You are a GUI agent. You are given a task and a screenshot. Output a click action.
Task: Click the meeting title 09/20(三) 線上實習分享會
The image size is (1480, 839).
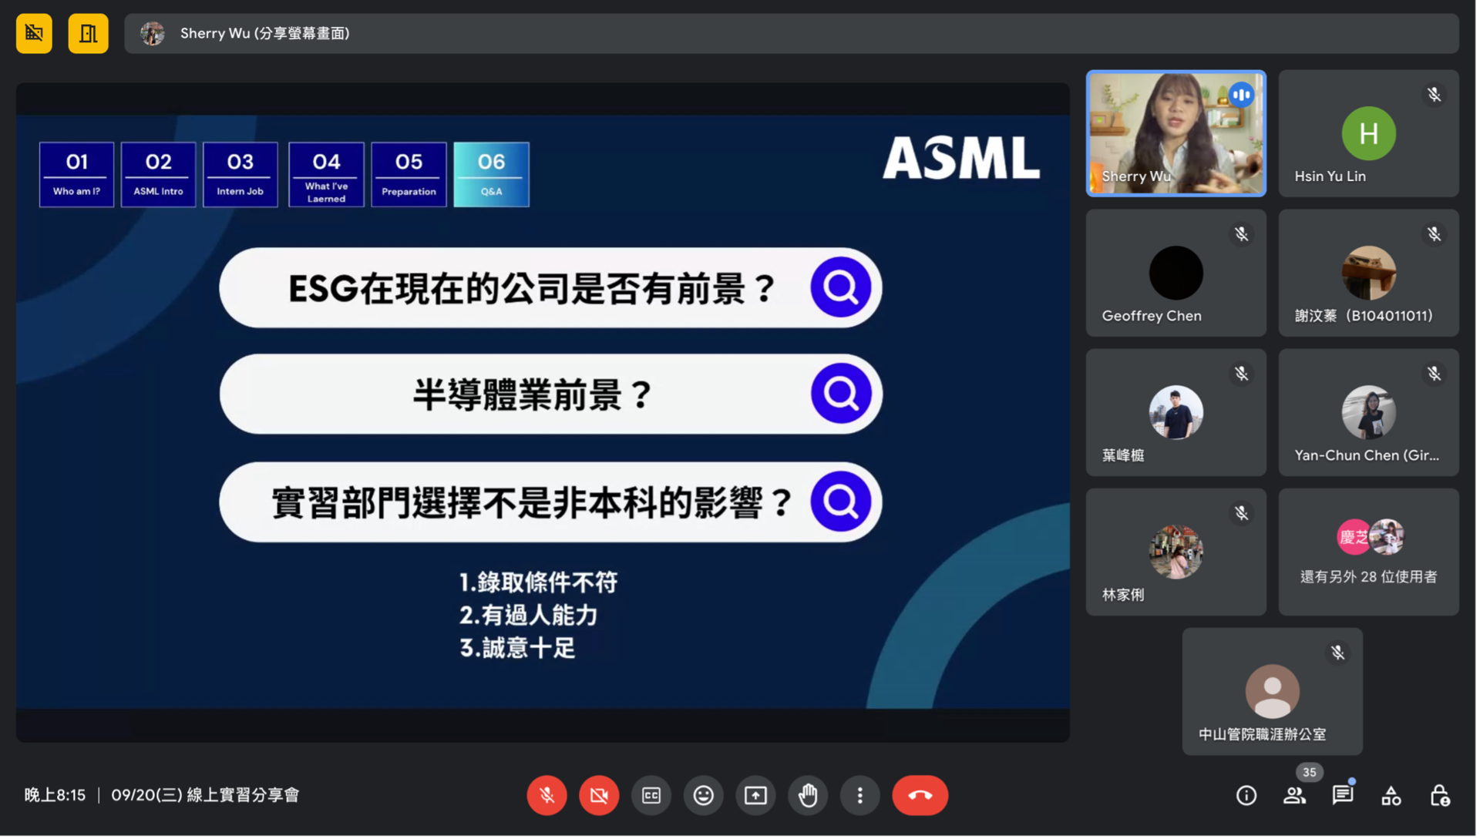206,797
